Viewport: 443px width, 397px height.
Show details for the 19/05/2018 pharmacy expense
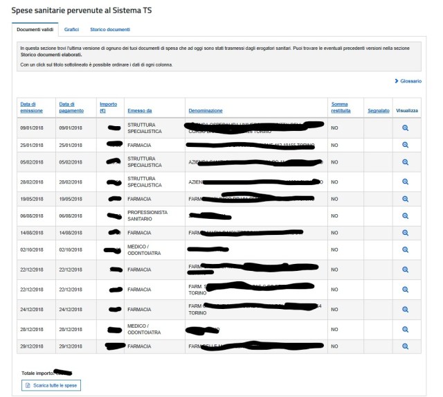click(406, 198)
